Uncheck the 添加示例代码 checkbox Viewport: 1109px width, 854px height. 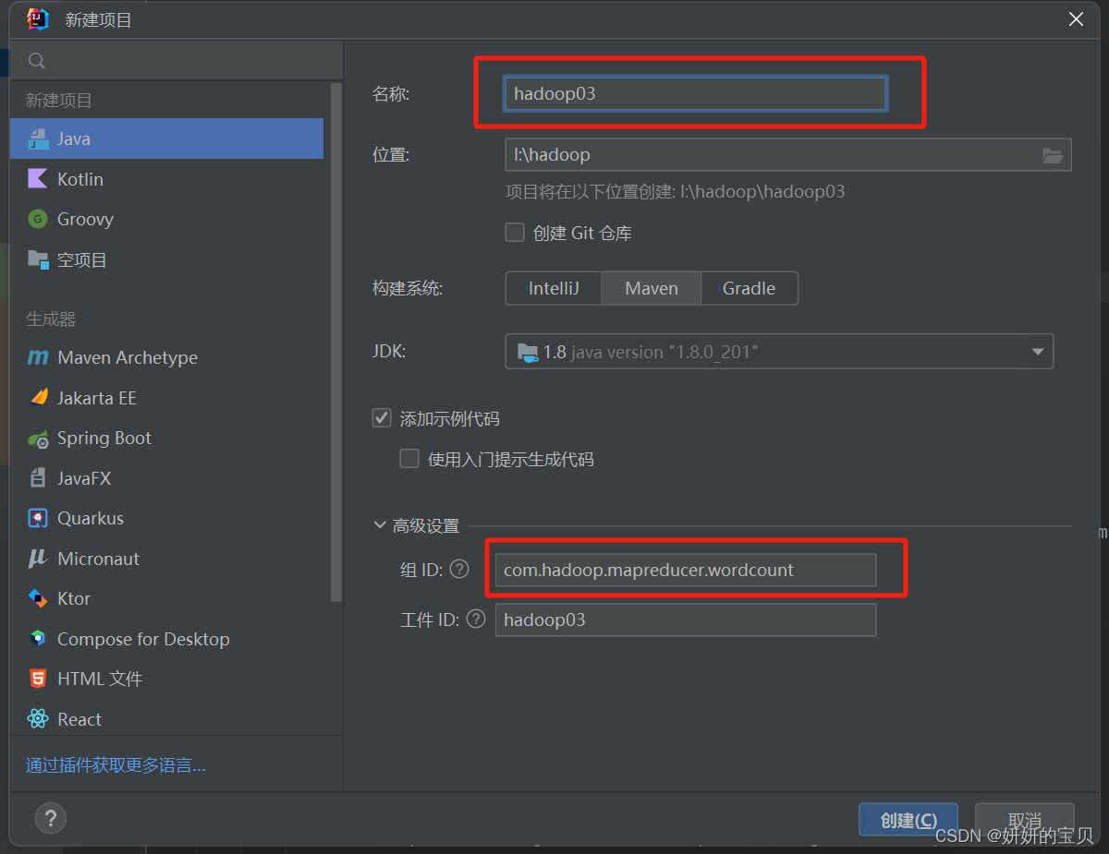(x=382, y=418)
